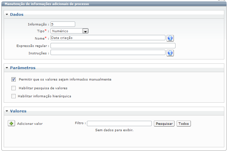
Task: Click the Adicionar valor label
Action: click(x=30, y=124)
